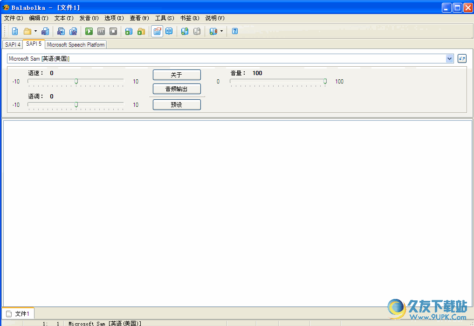This screenshot has height=326, width=474.
Task: Expand the bookmark icon dropdown arrow
Action: click(x=221, y=31)
